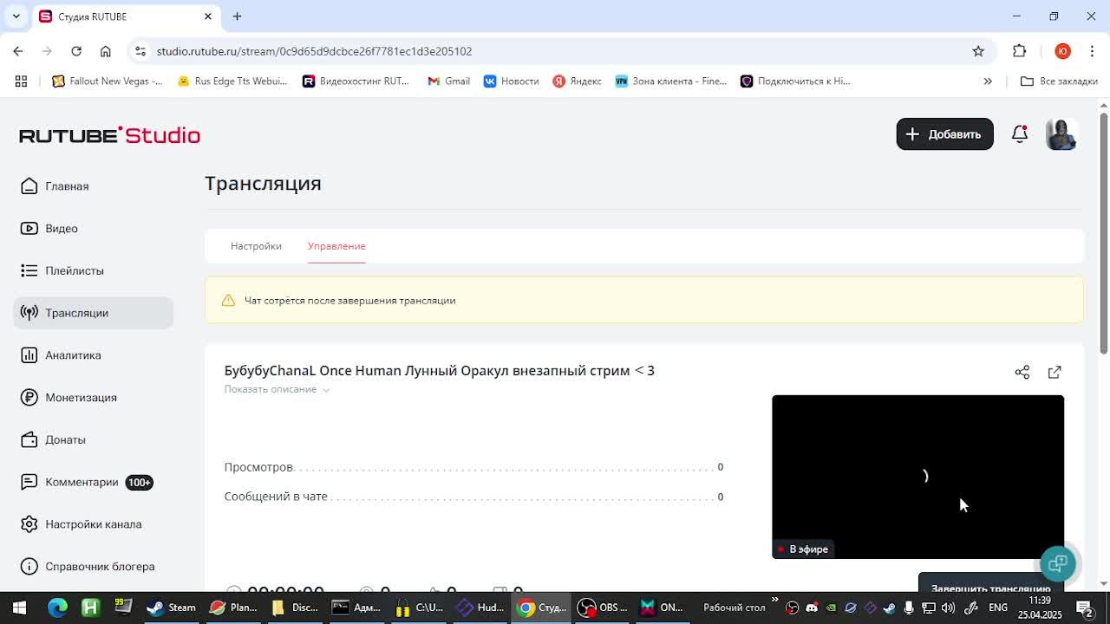
Task: Open OBS from the taskbar
Action: (604, 608)
